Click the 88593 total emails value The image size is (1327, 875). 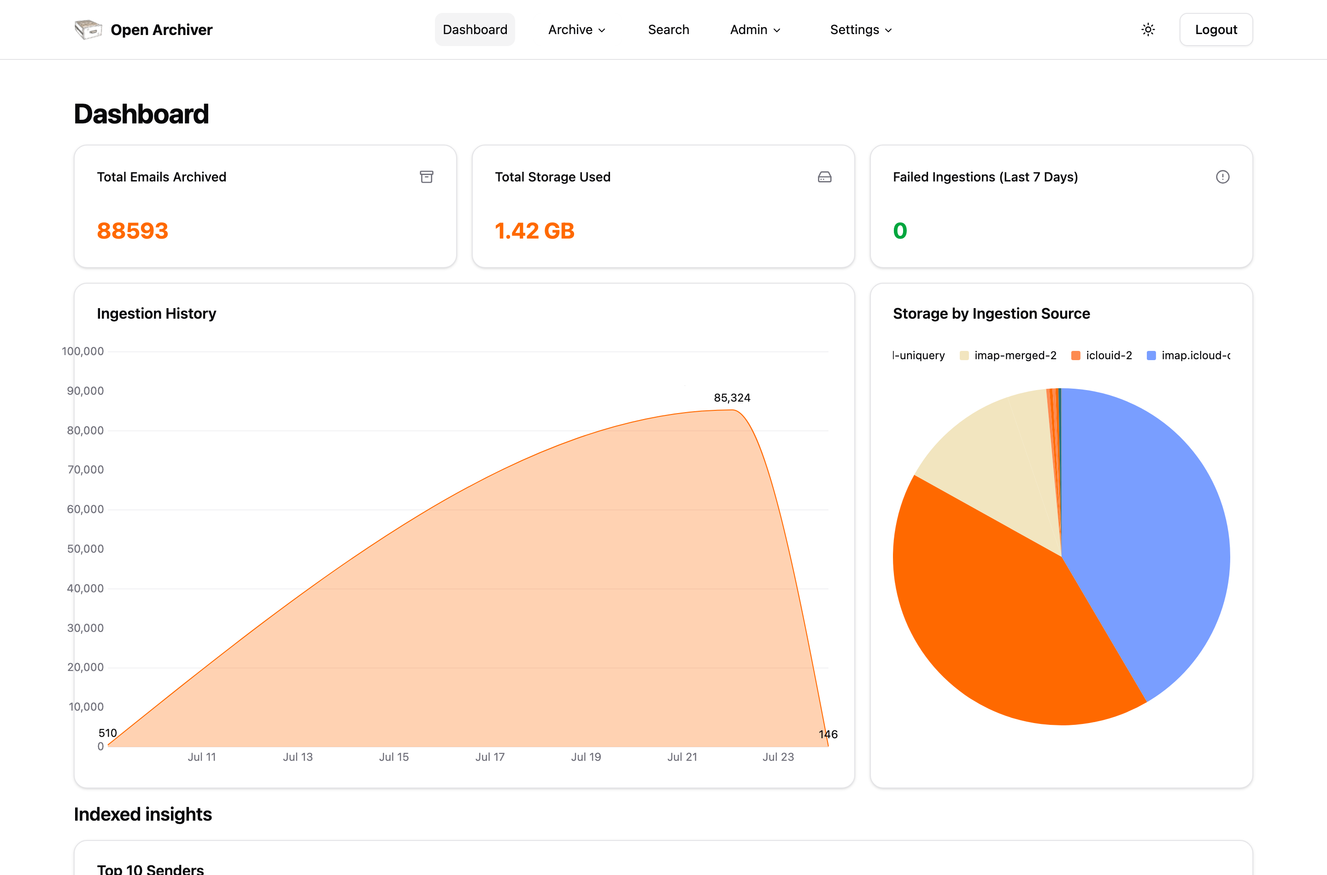pyautogui.click(x=132, y=231)
